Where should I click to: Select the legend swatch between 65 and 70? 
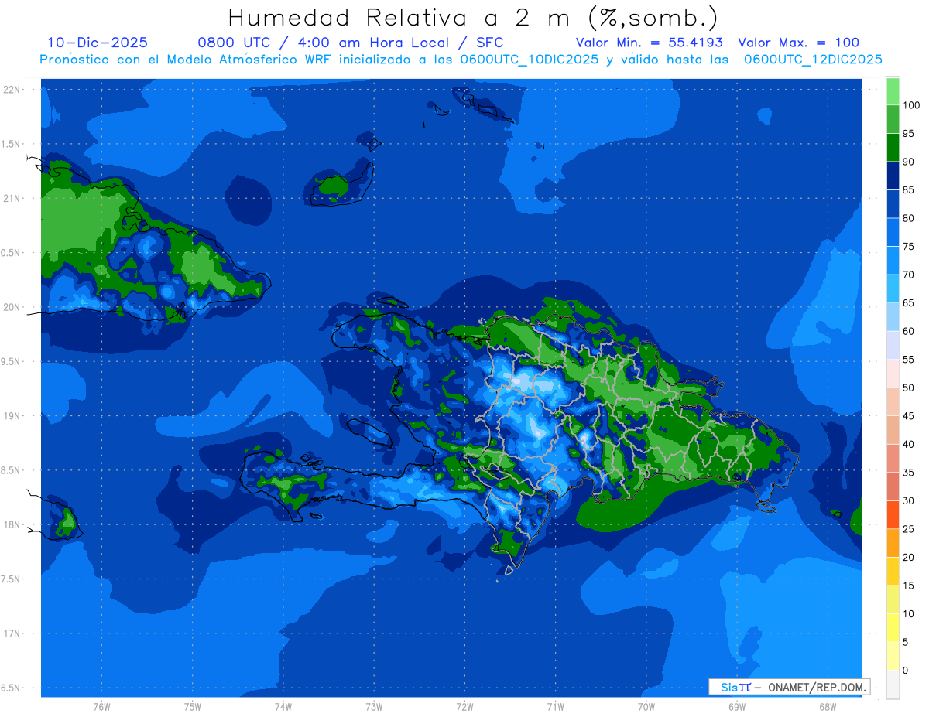pos(893,289)
